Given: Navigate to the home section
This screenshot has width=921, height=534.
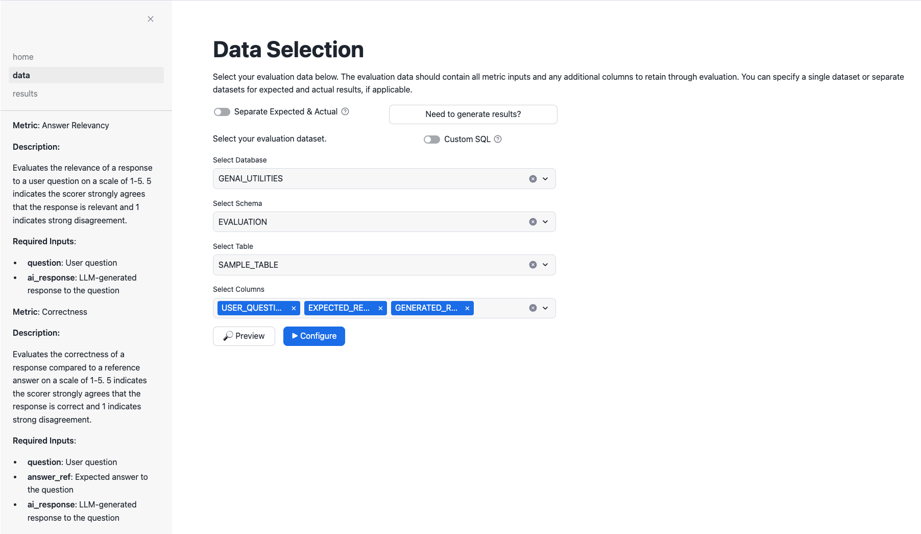Looking at the screenshot, I should (23, 57).
